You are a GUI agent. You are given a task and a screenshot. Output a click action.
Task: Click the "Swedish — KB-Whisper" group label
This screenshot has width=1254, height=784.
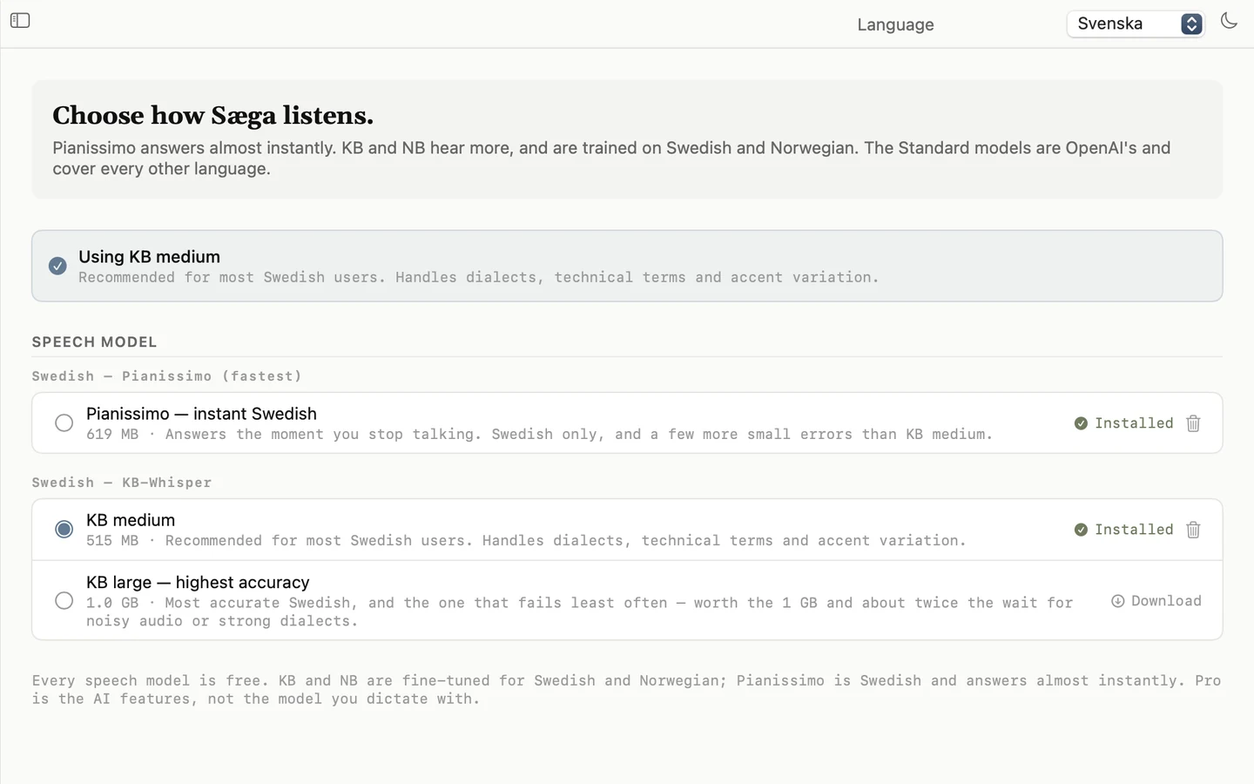coord(122,483)
